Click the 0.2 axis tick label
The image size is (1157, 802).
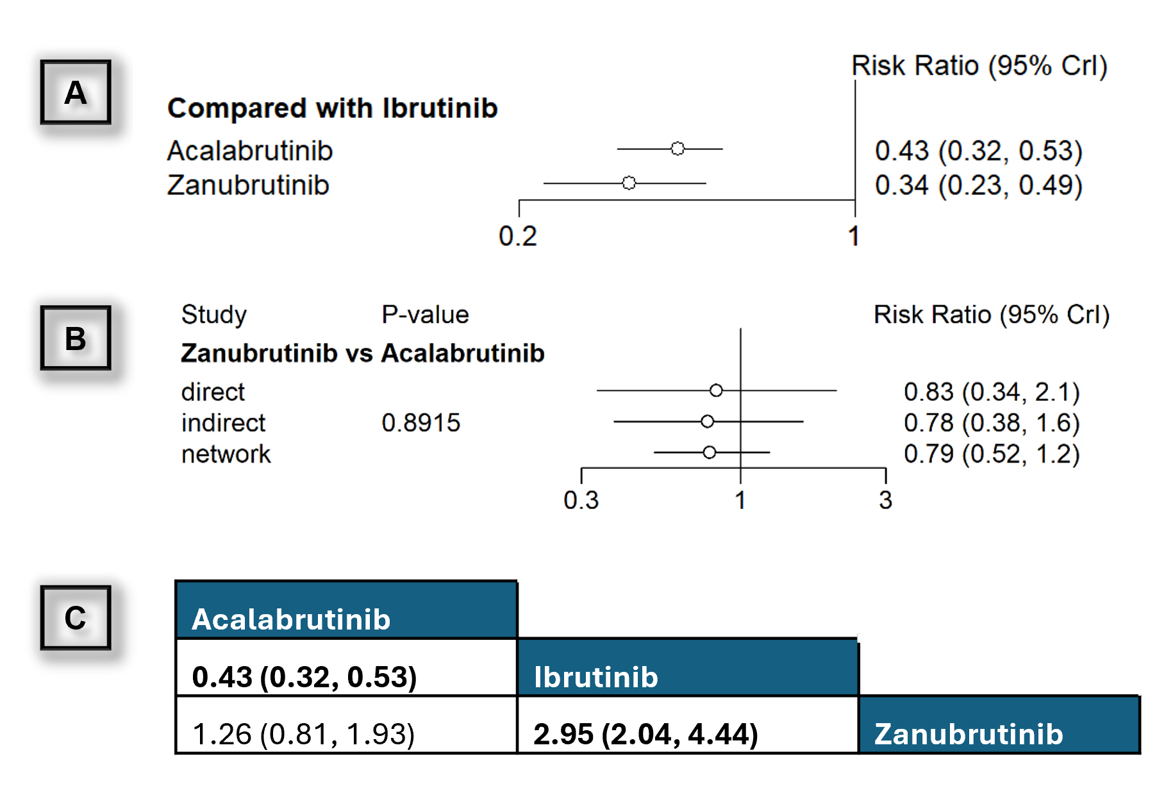(517, 237)
